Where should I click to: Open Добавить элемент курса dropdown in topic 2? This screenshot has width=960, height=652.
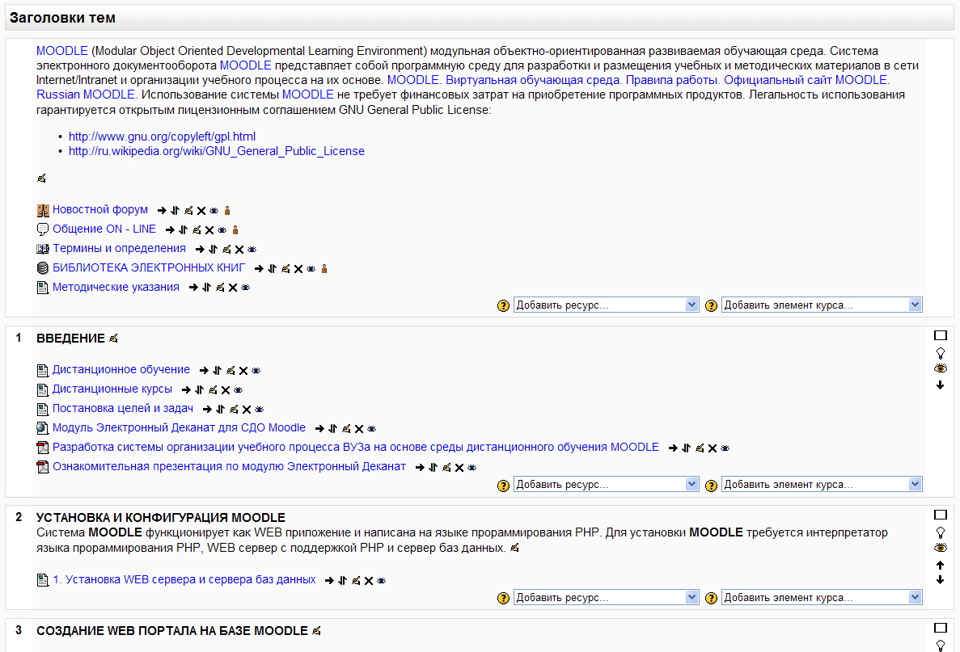(822, 598)
